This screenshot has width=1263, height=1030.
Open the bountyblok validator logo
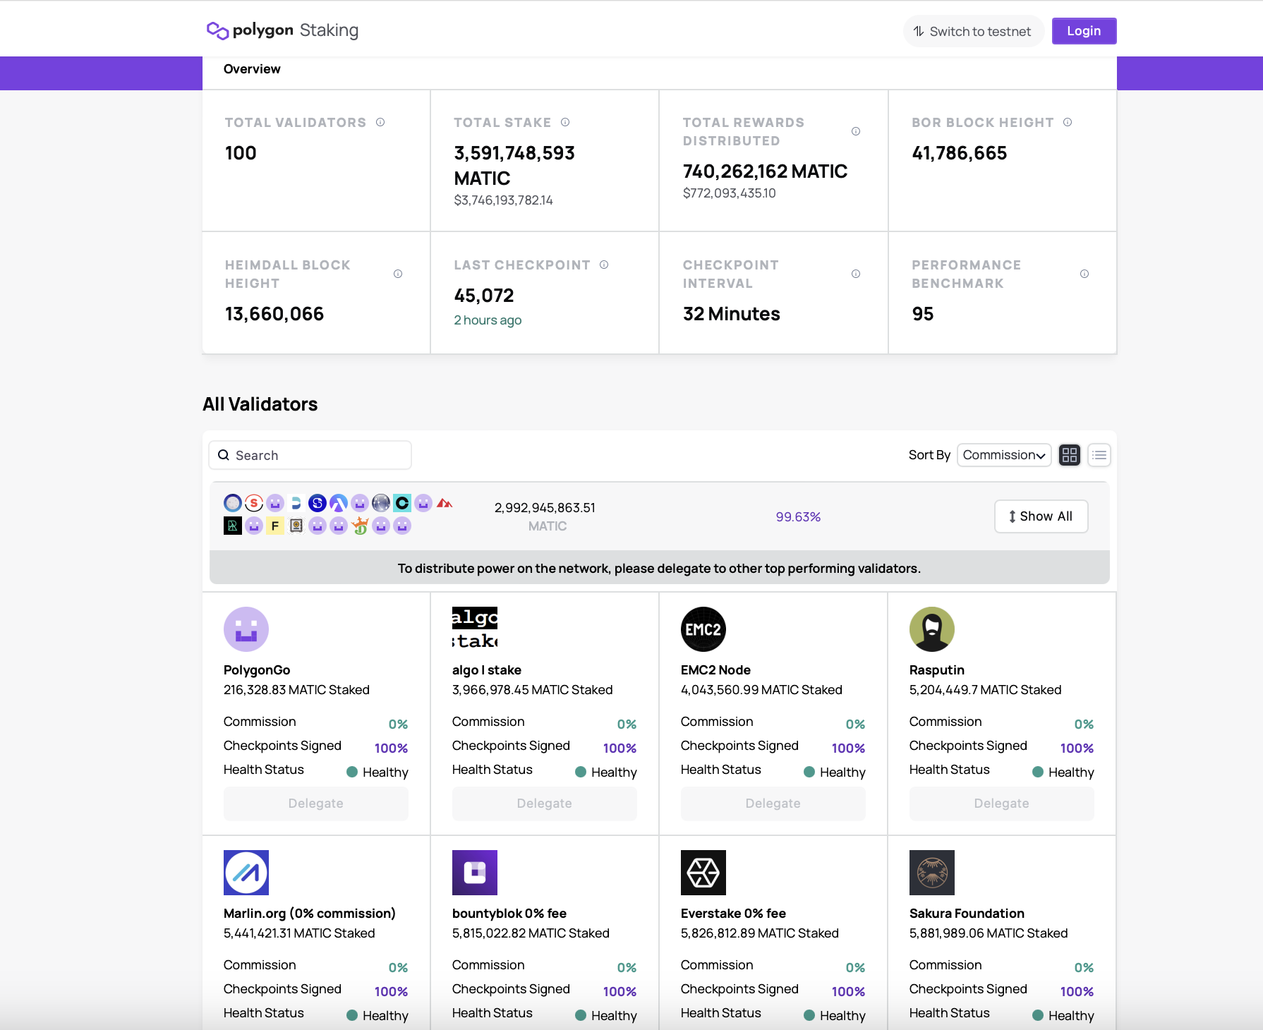tap(475, 873)
